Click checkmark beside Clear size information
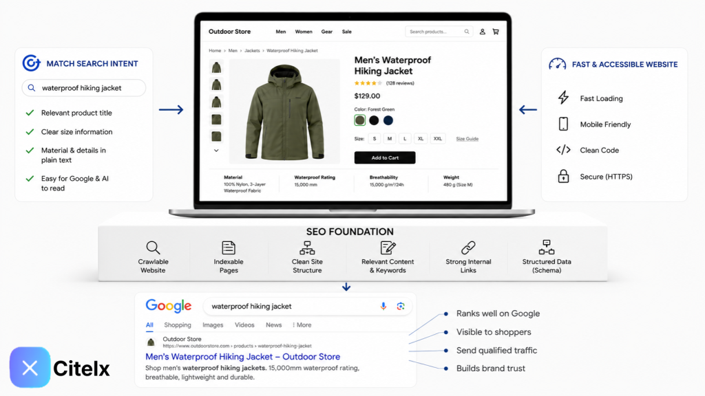This screenshot has width=705, height=396. pyautogui.click(x=30, y=131)
